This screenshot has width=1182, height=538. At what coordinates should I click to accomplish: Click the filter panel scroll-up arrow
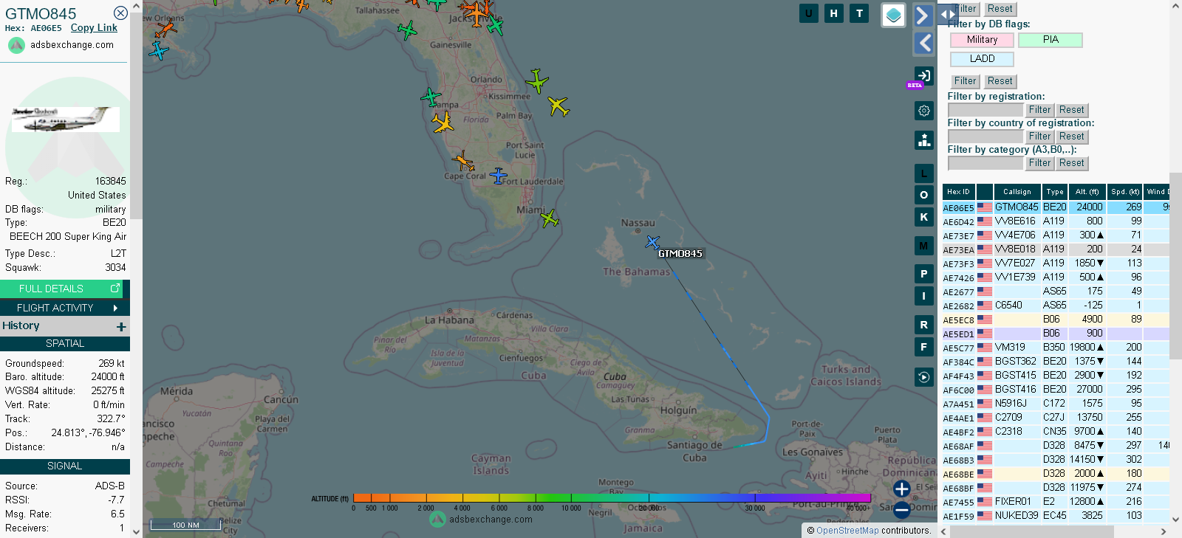(x=1175, y=5)
